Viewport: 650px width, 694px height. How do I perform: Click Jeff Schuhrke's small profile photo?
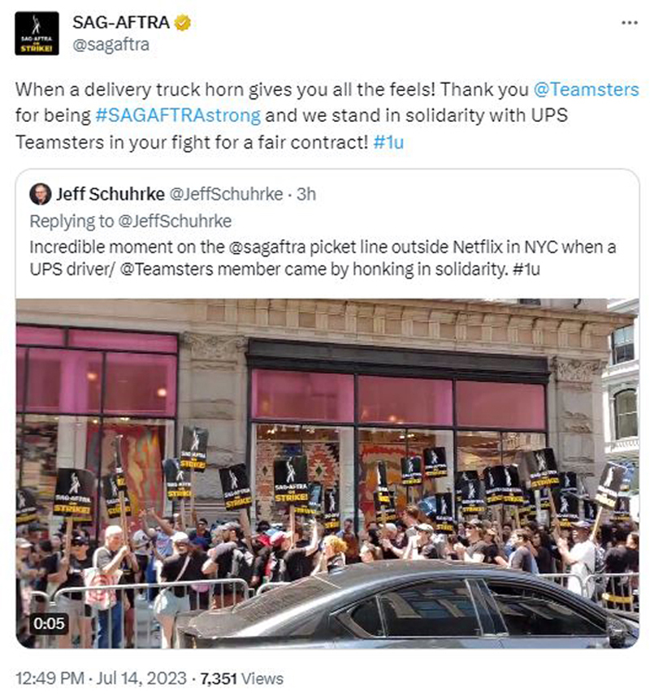[41, 194]
